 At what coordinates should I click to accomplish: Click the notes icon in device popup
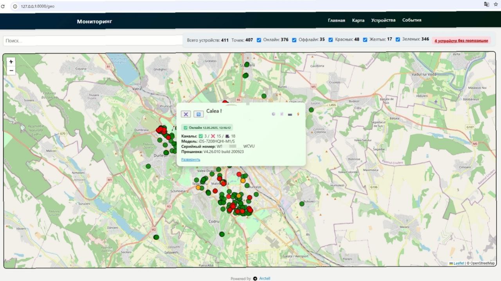point(282,114)
